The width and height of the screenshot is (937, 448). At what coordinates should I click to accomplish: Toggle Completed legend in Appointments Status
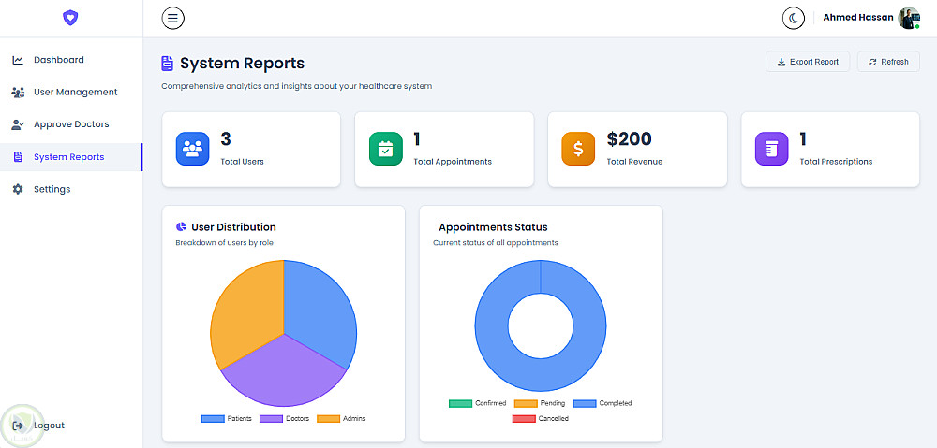click(x=602, y=403)
